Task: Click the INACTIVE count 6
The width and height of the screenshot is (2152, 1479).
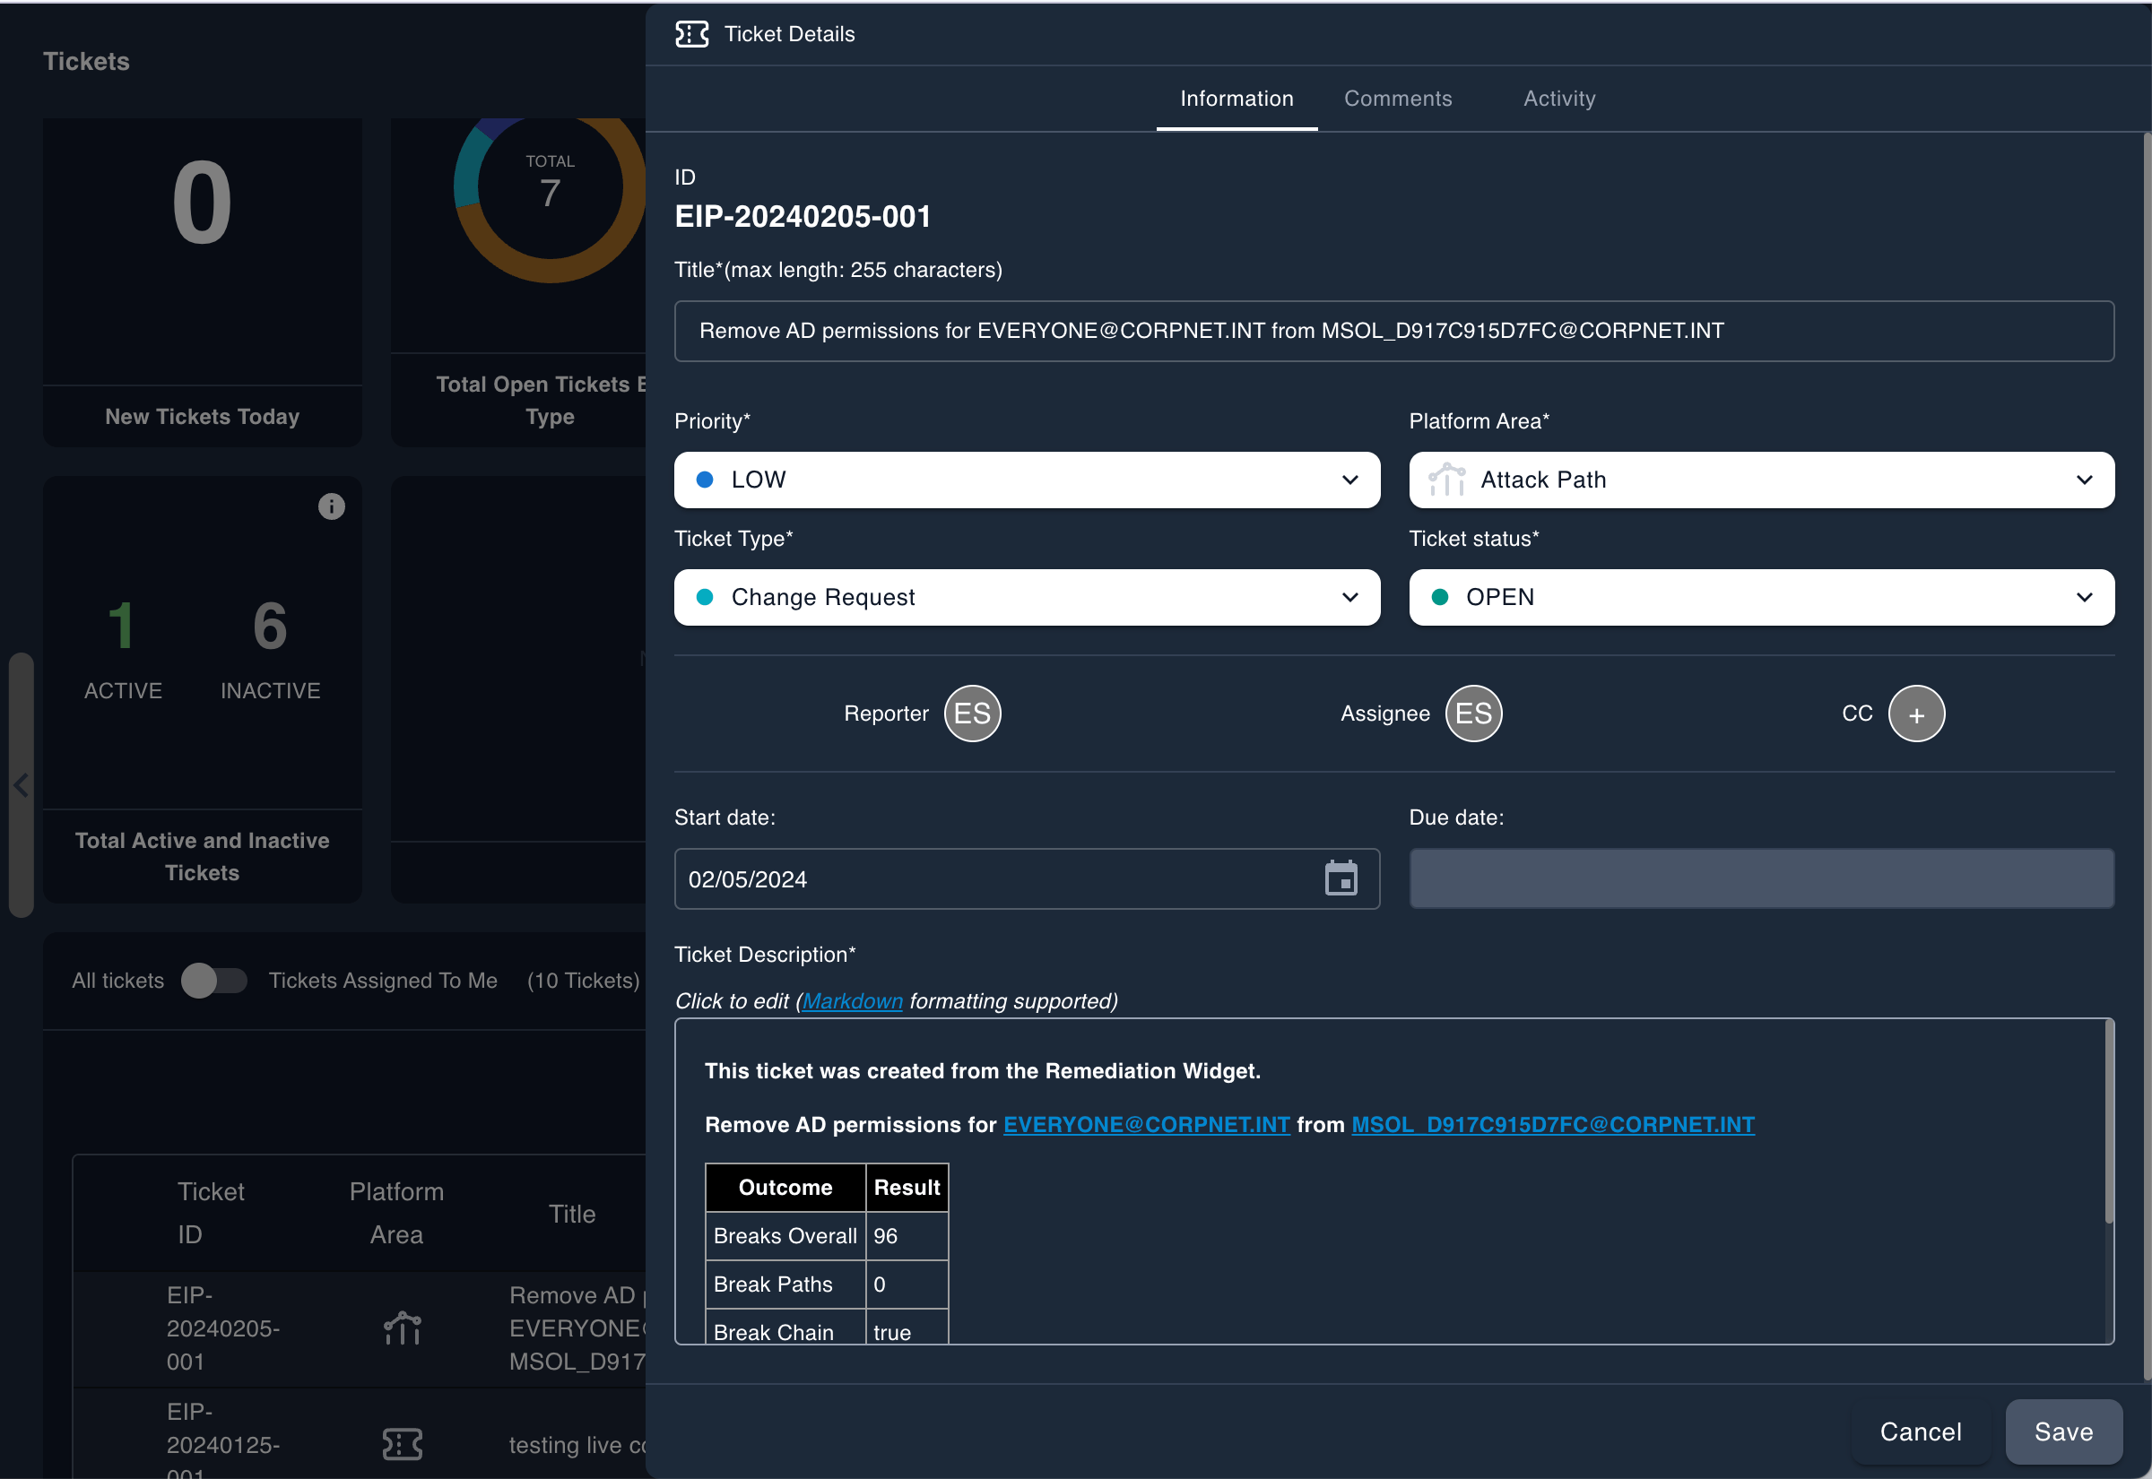Action: (x=270, y=626)
